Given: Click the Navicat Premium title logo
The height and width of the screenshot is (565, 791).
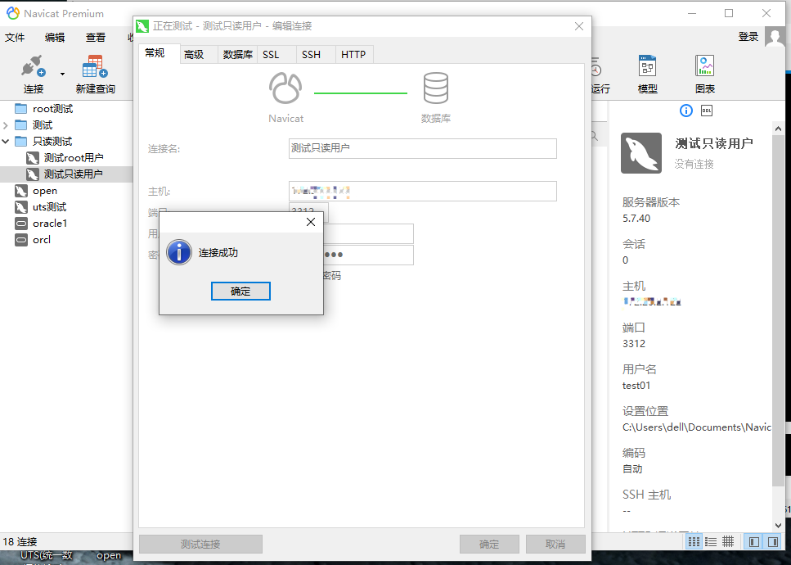Looking at the screenshot, I should click(12, 13).
